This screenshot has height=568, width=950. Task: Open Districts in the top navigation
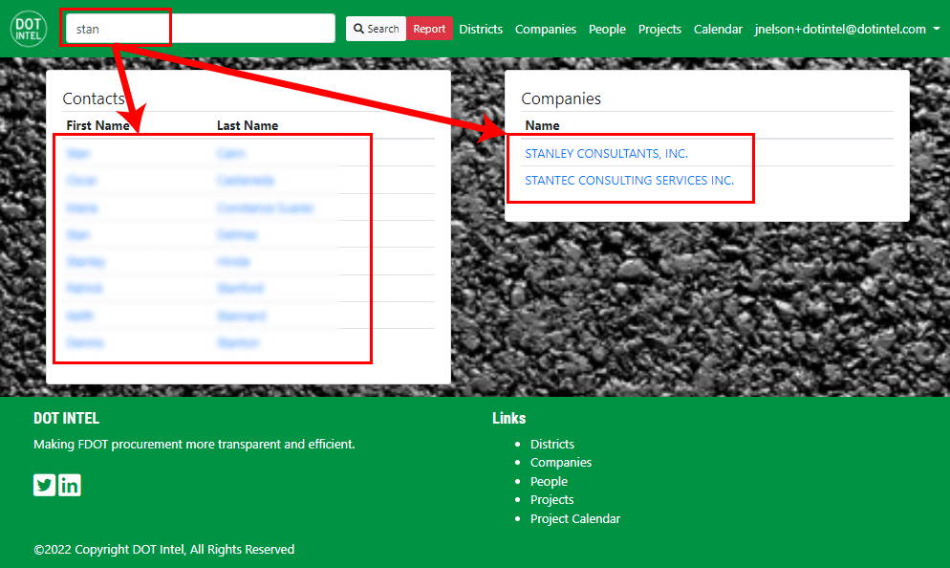tap(481, 29)
